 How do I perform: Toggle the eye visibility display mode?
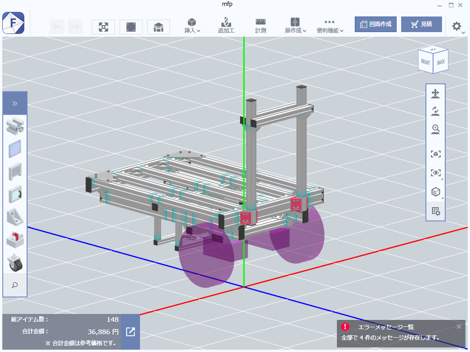coord(435,173)
